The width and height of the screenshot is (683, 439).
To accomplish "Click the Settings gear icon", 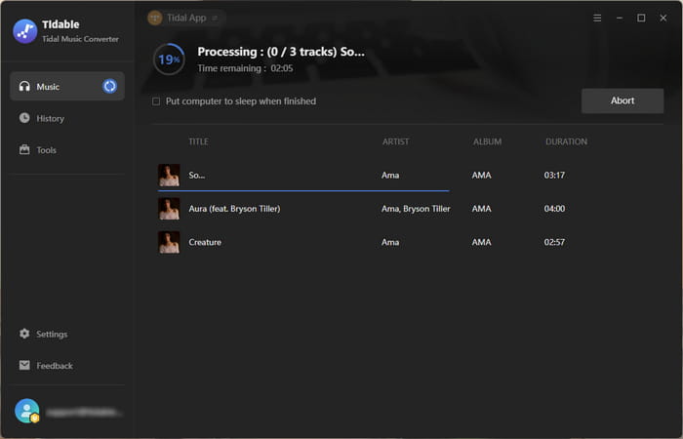I will pyautogui.click(x=24, y=334).
